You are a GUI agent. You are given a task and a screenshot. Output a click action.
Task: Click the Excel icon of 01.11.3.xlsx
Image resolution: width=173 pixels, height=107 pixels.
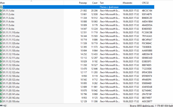pos(1,18)
